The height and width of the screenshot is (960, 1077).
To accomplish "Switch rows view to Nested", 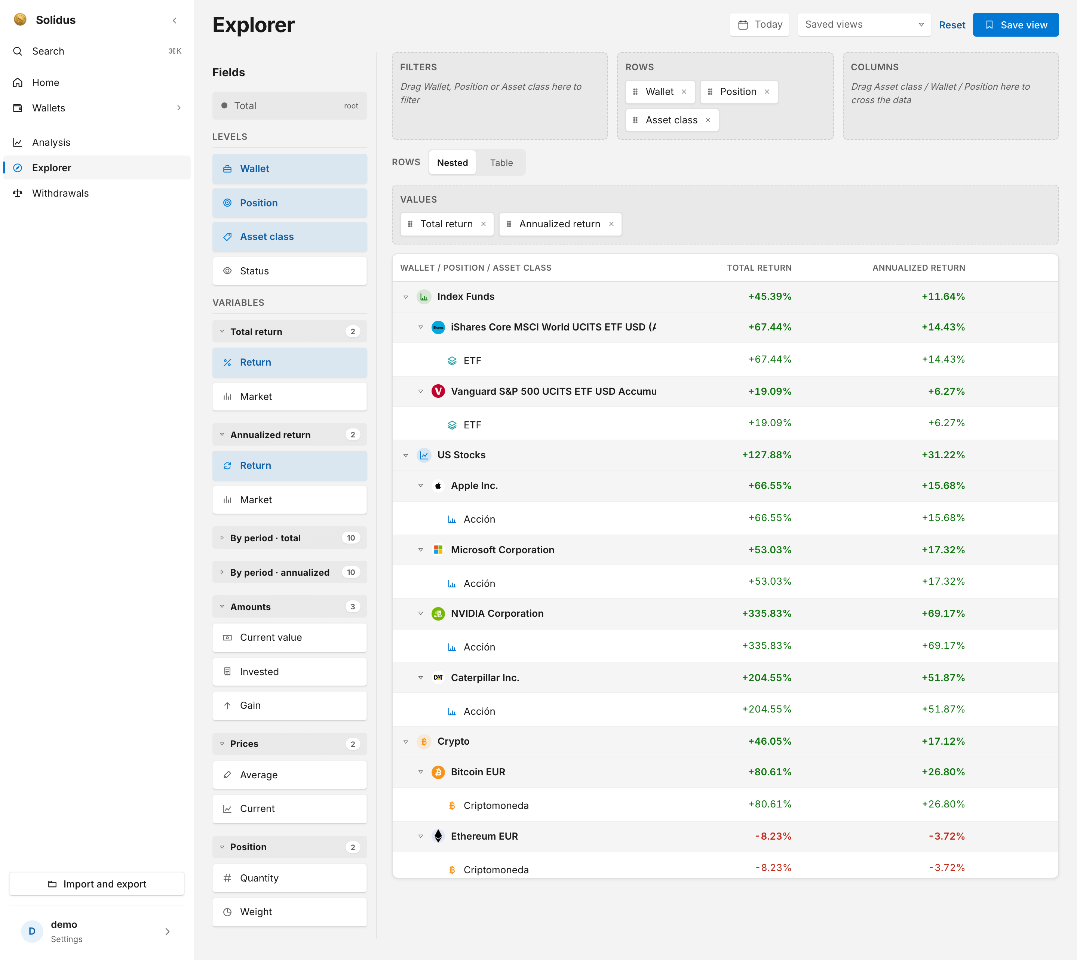I will click(452, 163).
